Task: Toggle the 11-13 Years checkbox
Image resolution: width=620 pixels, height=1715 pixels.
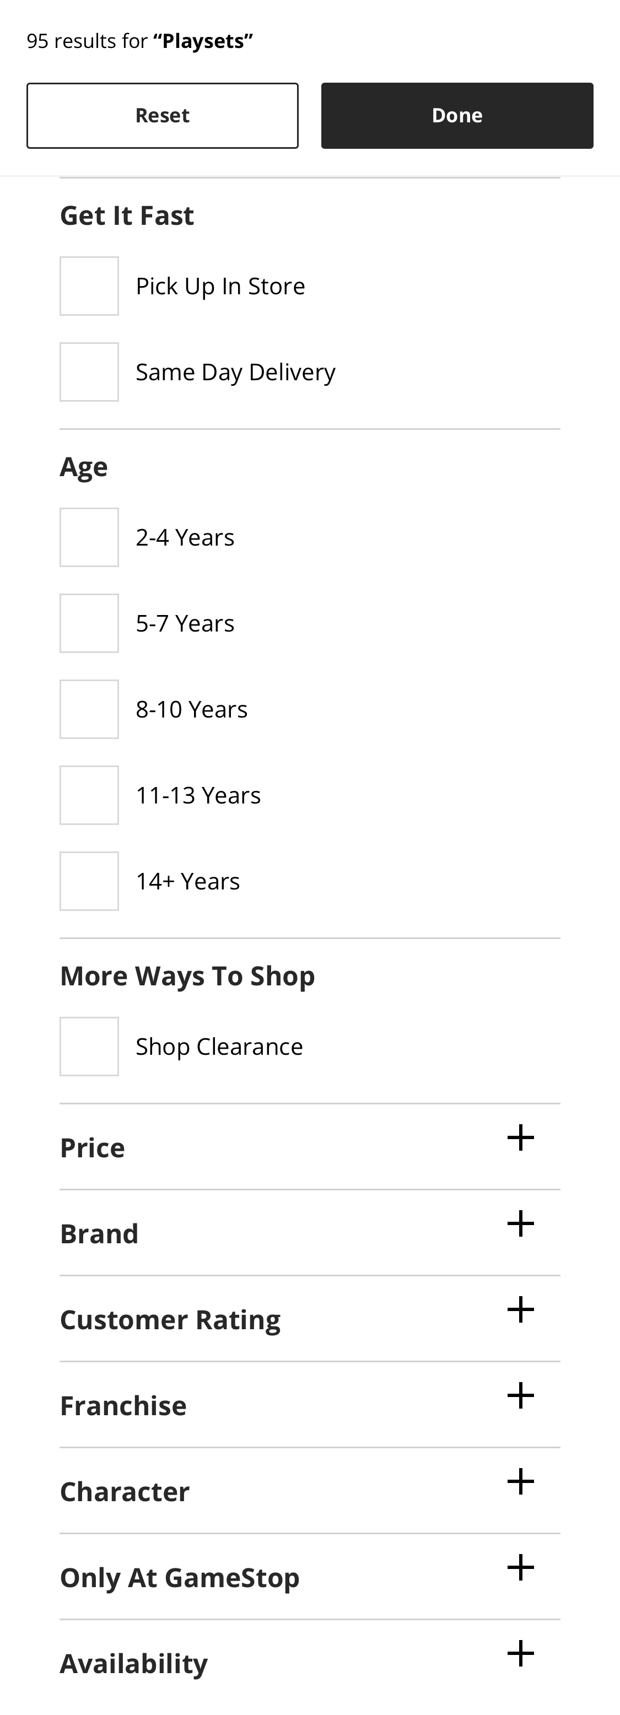Action: [x=89, y=795]
